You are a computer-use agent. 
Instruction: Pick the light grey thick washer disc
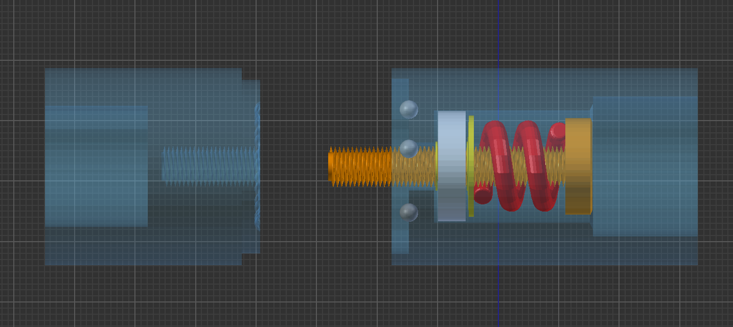pos(452,166)
